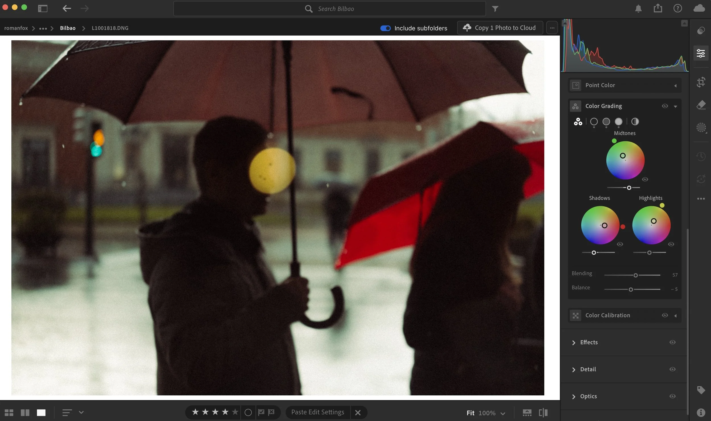
Task: Open the Presets panel icon
Action: click(x=701, y=30)
